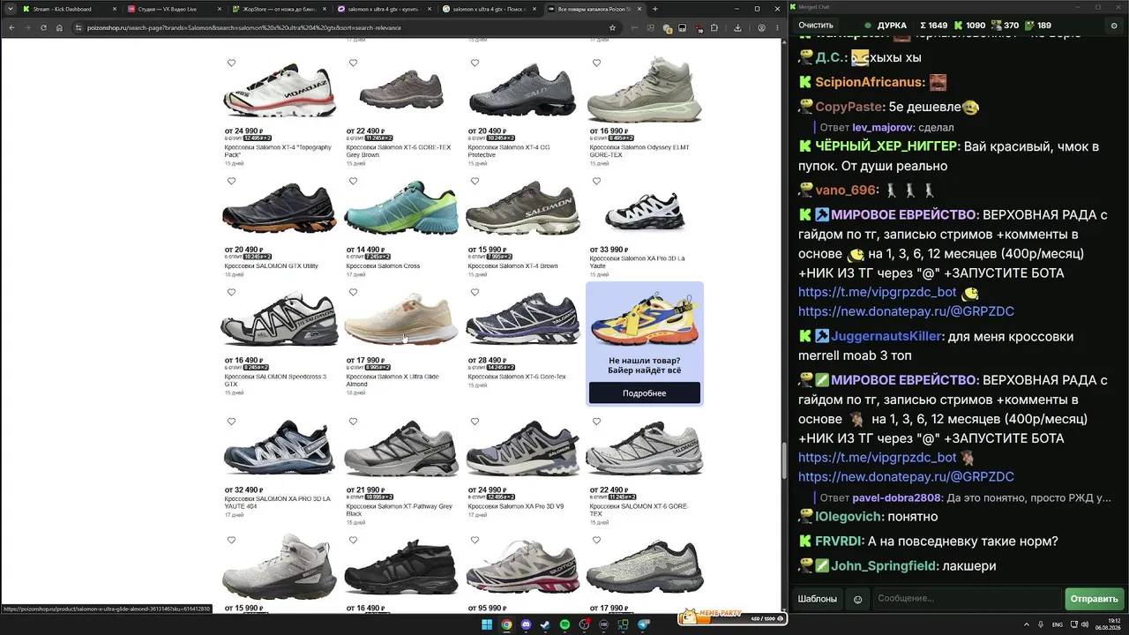Click the Отправить send button
This screenshot has height=635, width=1129.
click(x=1094, y=599)
